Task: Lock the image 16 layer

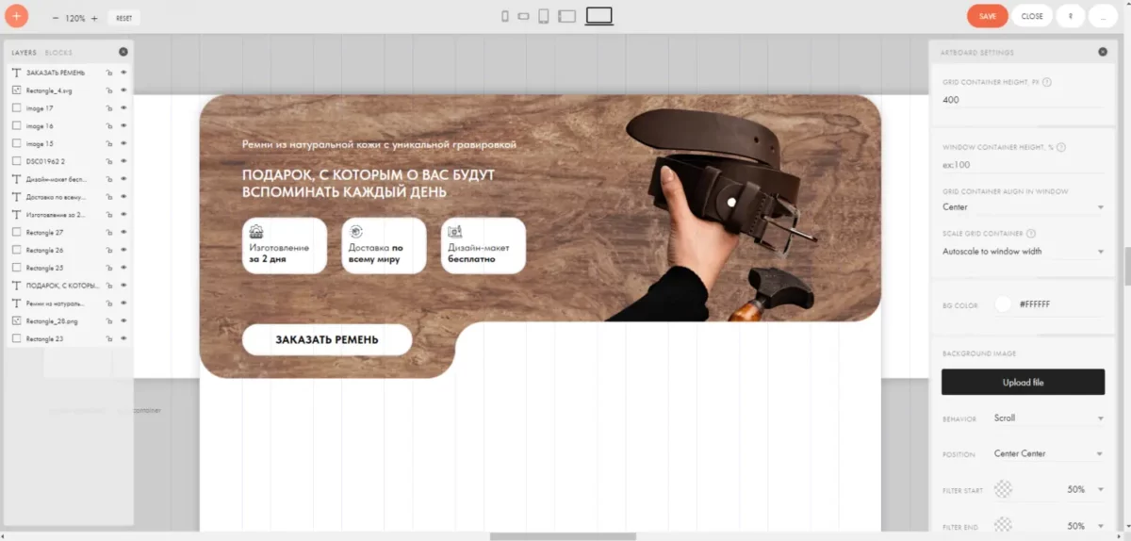Action: tap(109, 125)
